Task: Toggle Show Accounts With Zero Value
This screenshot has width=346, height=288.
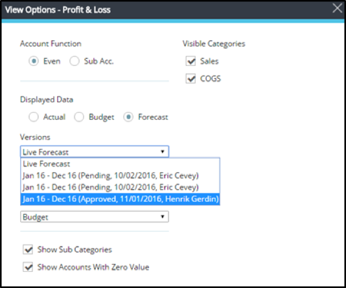Action: [x=28, y=267]
